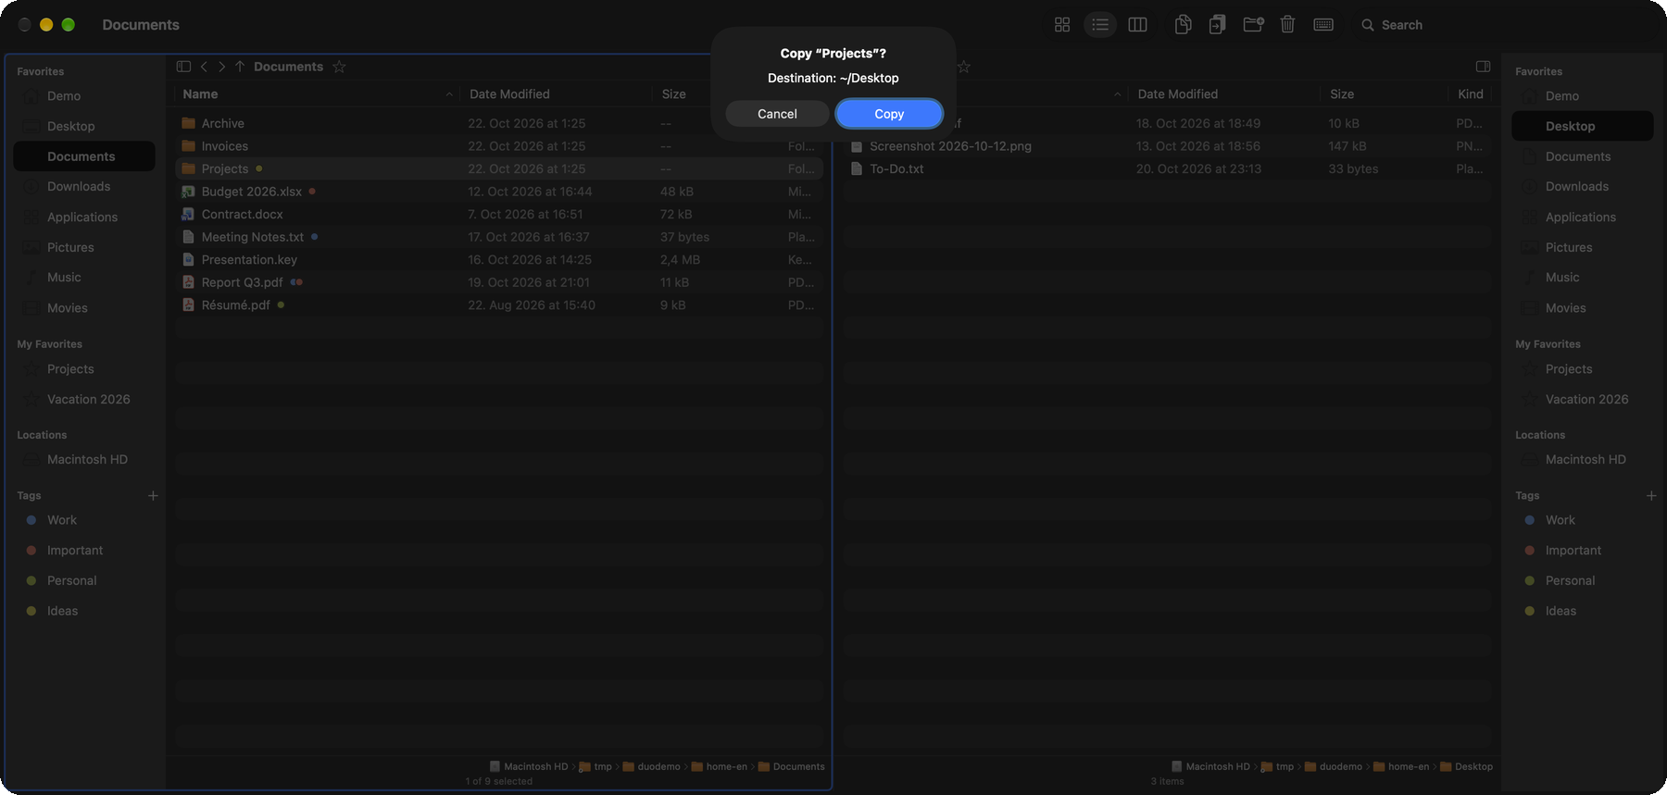Go forward in the left pane
Viewport: 1667px width, 795px height.
221,67
